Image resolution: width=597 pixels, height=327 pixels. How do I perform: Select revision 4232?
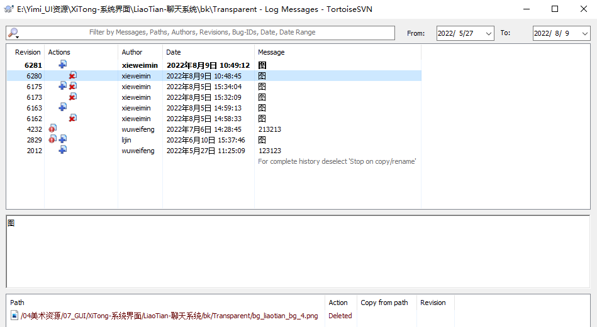click(214, 129)
